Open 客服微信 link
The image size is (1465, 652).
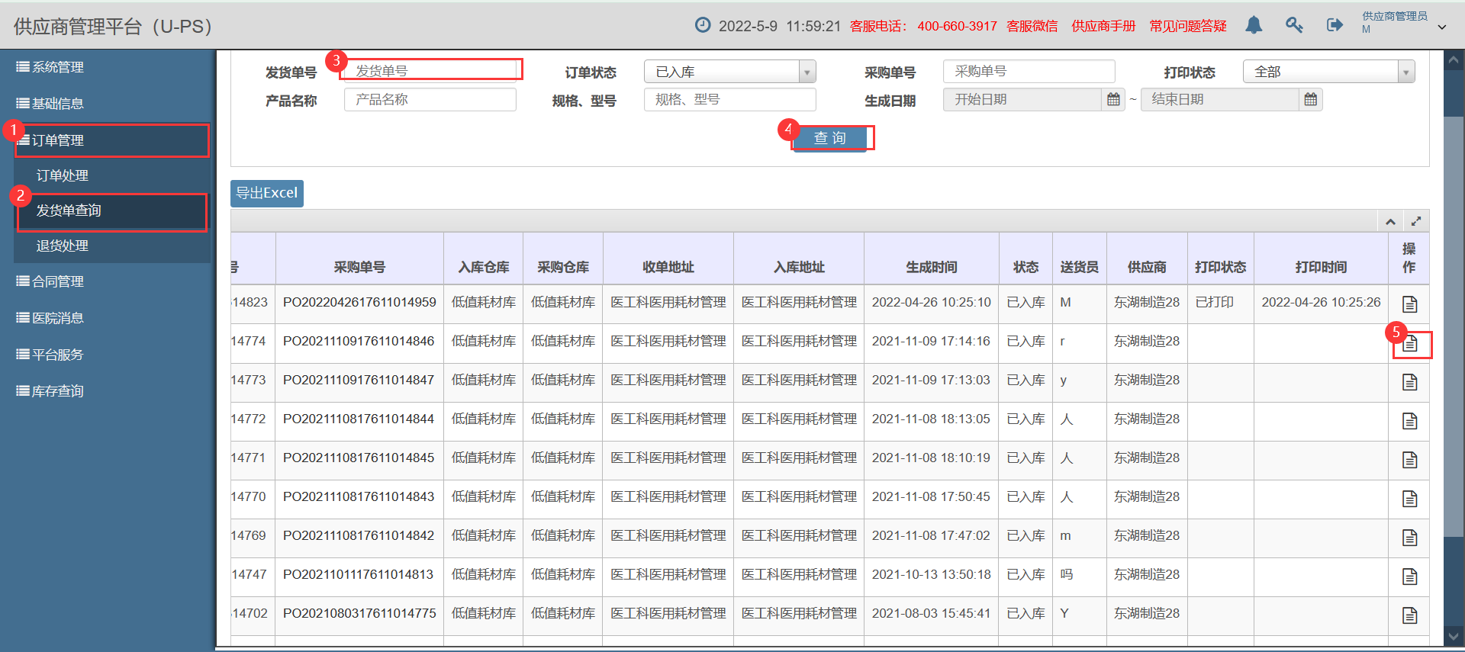[x=1032, y=26]
